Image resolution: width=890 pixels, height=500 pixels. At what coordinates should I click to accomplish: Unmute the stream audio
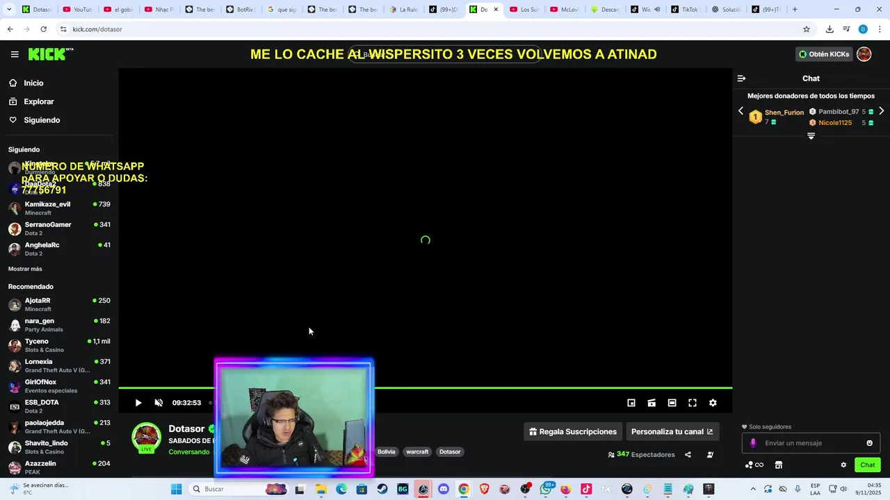tap(159, 403)
